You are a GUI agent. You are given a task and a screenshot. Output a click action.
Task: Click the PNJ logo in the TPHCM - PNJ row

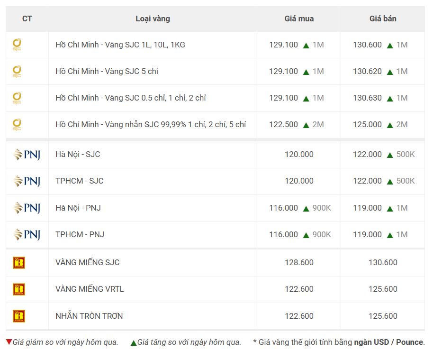point(27,234)
